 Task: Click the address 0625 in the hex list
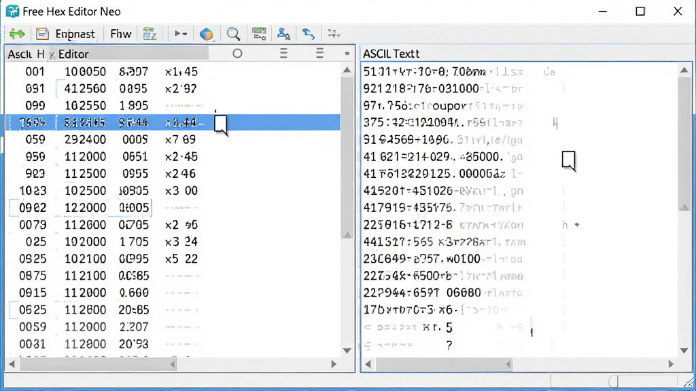(x=33, y=310)
